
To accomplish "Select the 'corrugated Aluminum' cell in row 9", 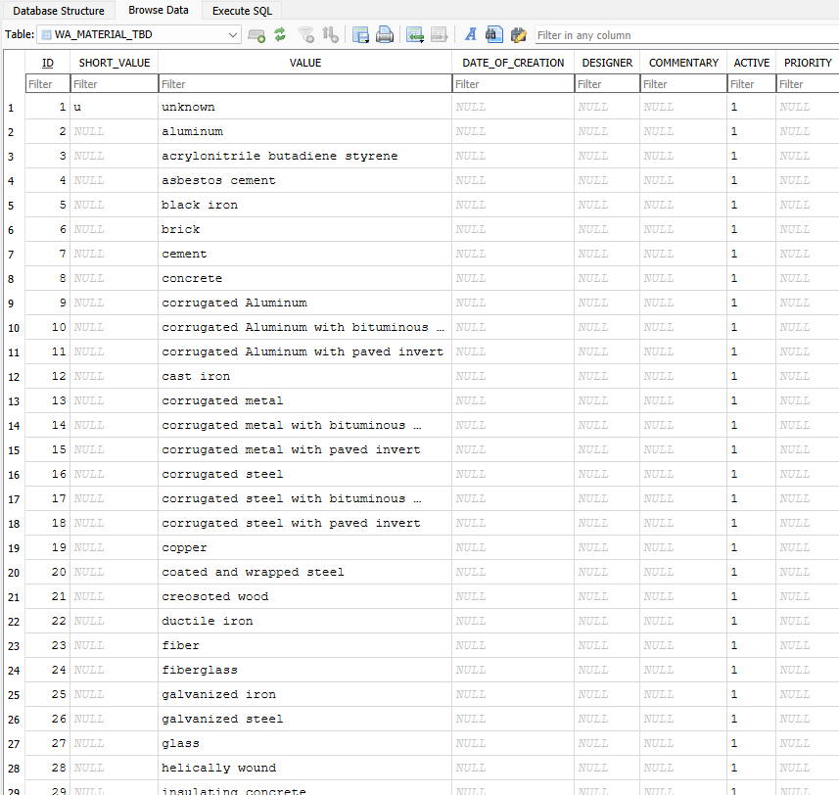I will 305,303.
